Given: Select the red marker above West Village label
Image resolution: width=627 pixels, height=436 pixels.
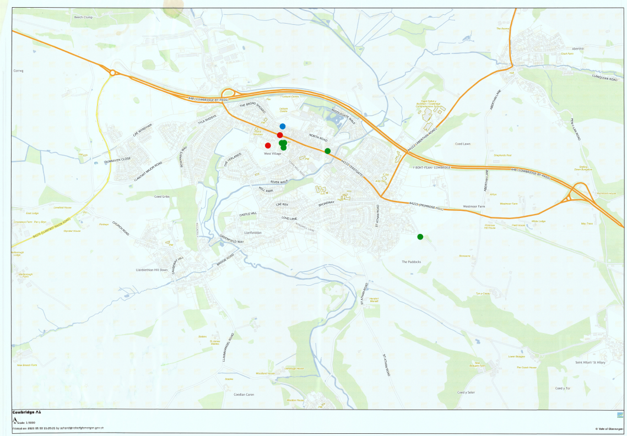Looking at the screenshot, I should pos(268,145).
